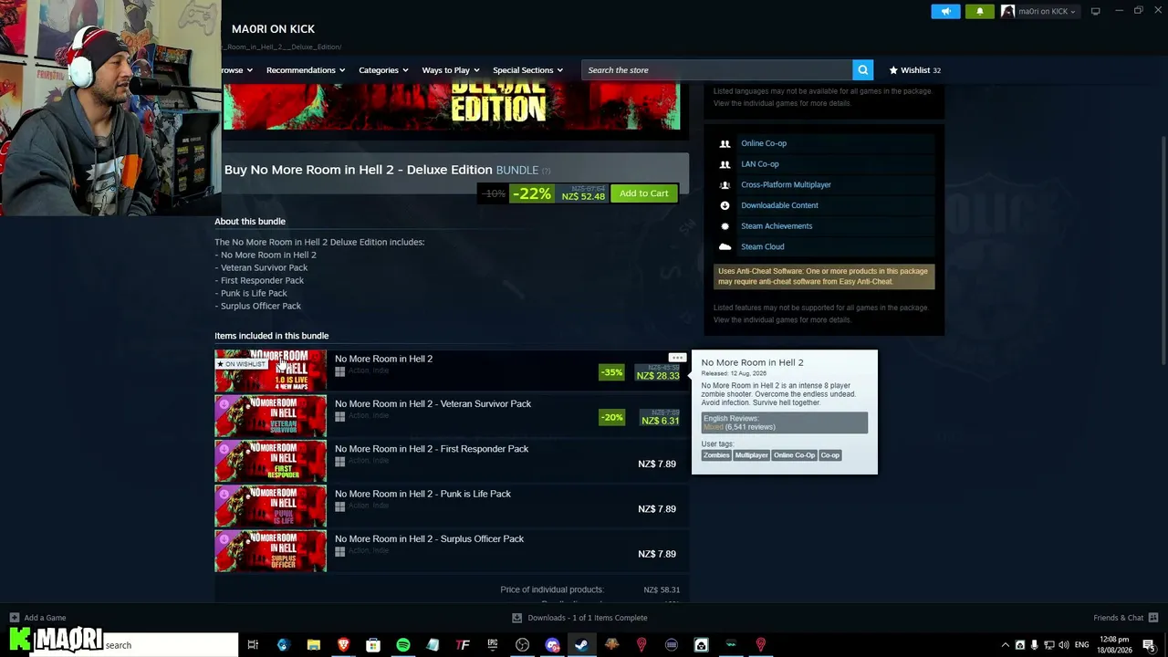This screenshot has height=657, width=1168.
Task: Click the Downloadable Content feature icon
Action: pos(725,205)
